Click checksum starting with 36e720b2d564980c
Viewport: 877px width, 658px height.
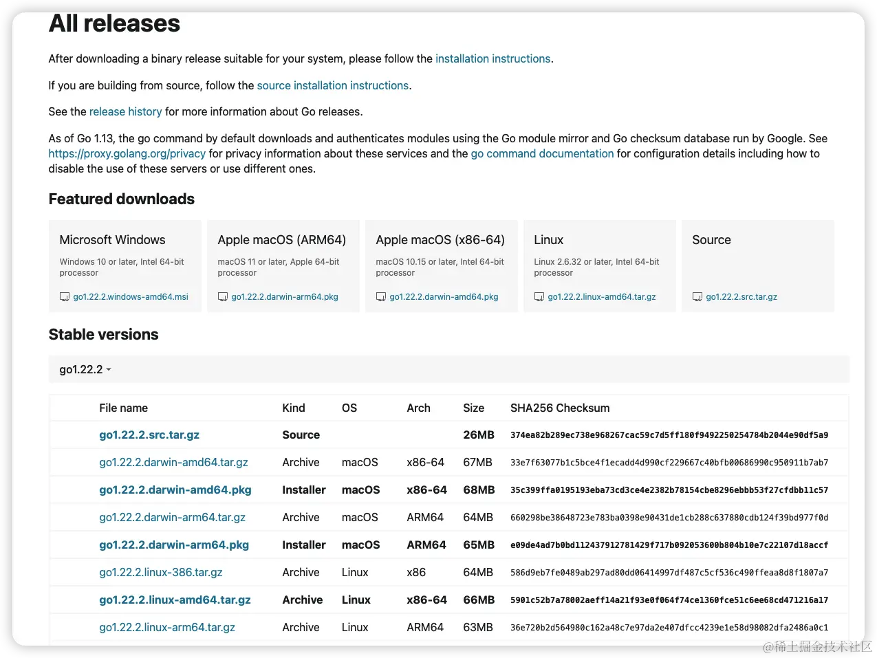(x=669, y=628)
